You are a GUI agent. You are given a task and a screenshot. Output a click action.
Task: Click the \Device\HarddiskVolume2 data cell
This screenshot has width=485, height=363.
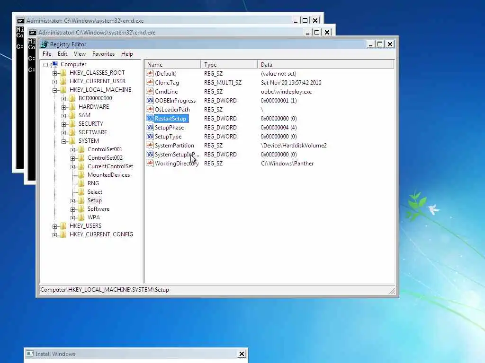point(294,146)
